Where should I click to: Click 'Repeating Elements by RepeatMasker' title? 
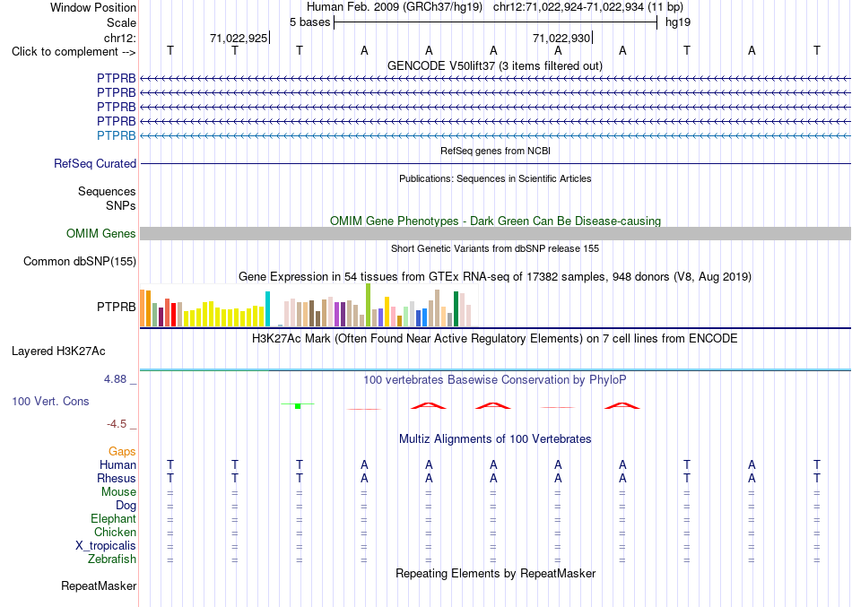(496, 573)
